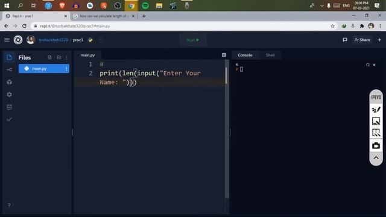The image size is (386, 217).
Task: Toggle the editor layout icon
Action: pos(224,55)
